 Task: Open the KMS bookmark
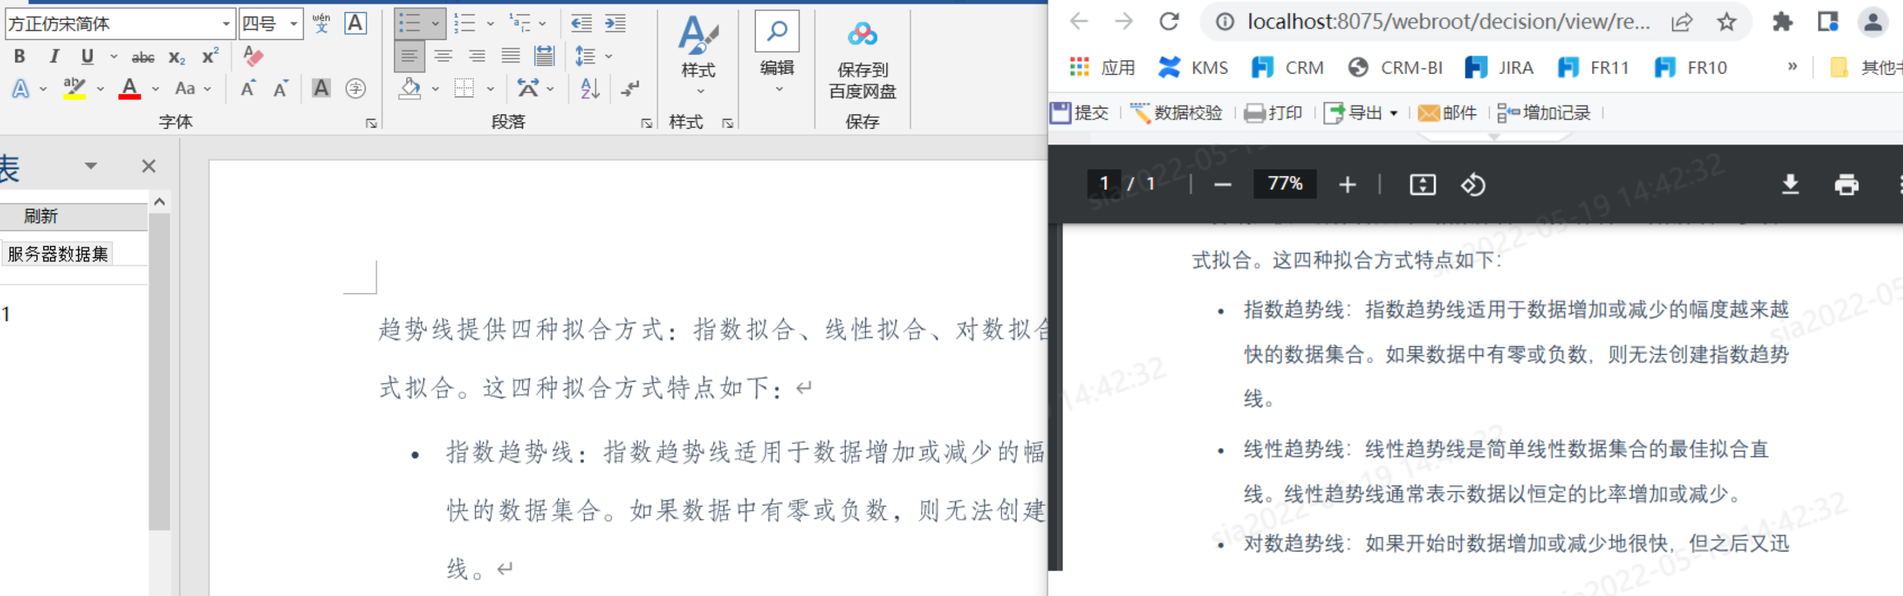point(1193,67)
